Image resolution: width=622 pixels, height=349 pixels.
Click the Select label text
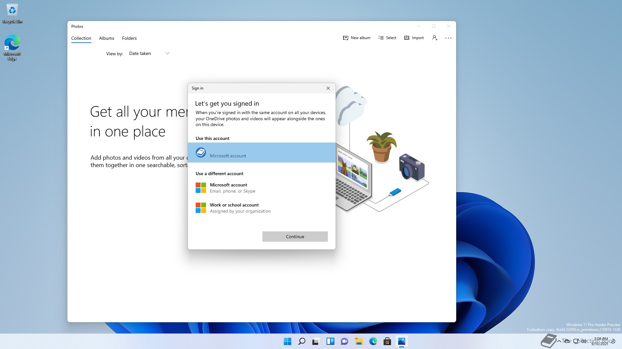coord(391,38)
